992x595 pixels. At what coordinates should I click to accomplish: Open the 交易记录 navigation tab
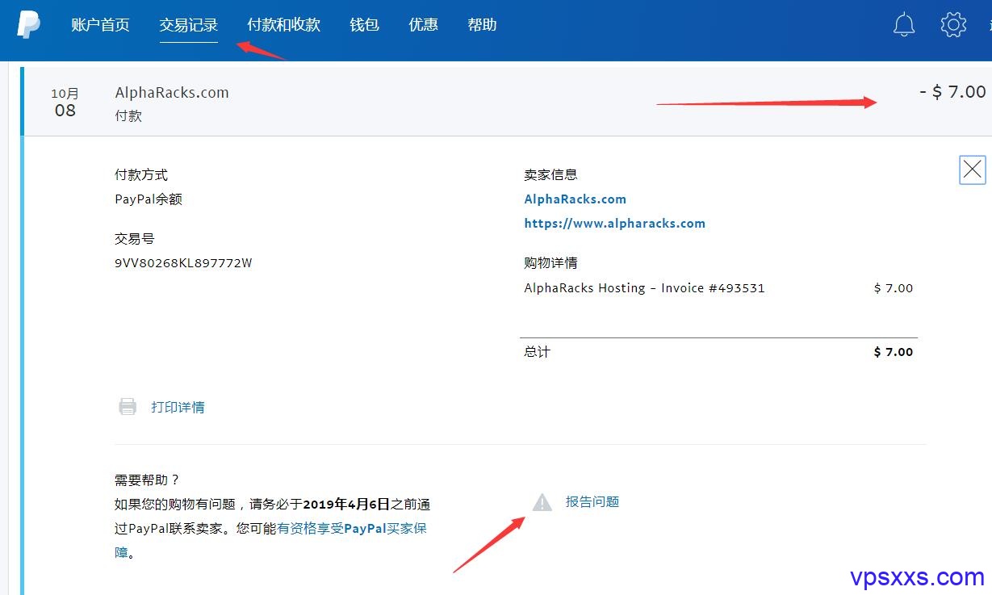click(189, 25)
